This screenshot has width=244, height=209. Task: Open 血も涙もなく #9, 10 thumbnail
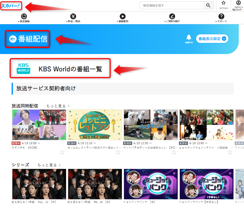[x=95, y=184]
